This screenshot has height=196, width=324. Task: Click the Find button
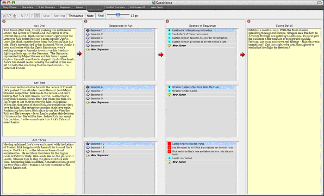pyautogui.click(x=100, y=16)
